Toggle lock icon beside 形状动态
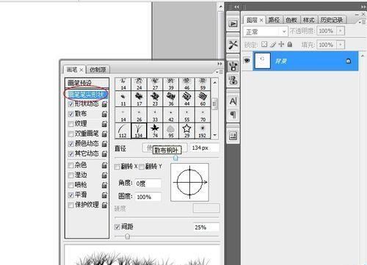Image resolution: width=367 pixels, height=265 pixels. [x=104, y=104]
